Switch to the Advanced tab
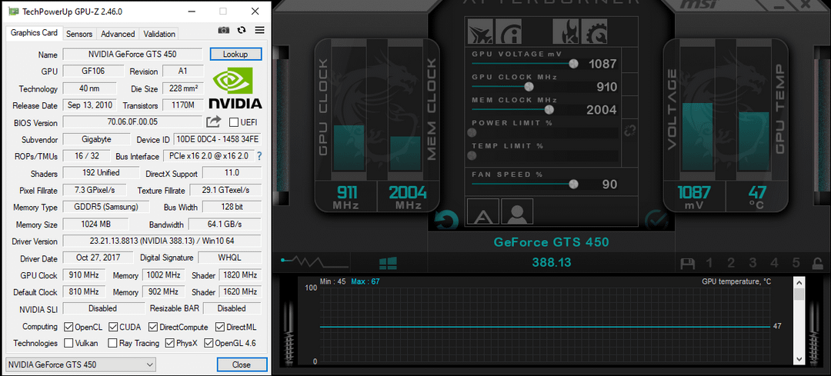Screen dimensions: 831x376 tap(118, 34)
